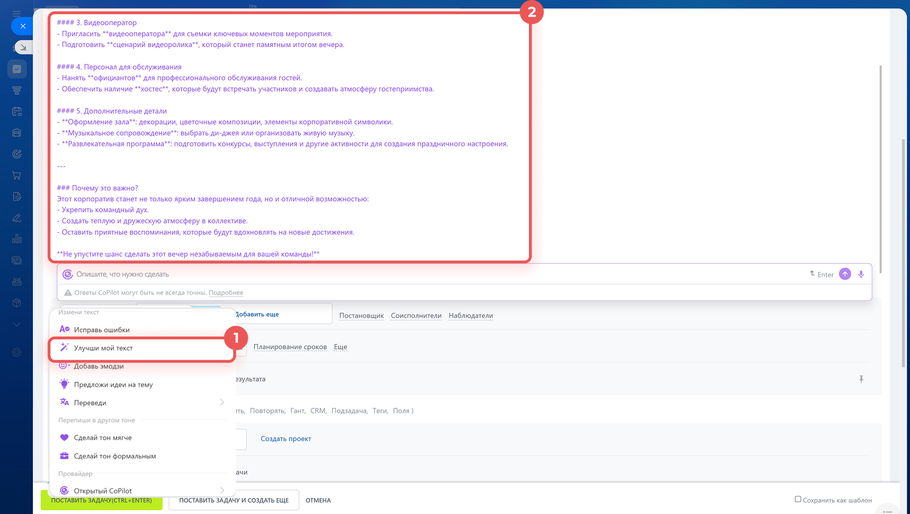Click the microphone voice input icon
Screen dimensions: 910x514
click(861, 274)
